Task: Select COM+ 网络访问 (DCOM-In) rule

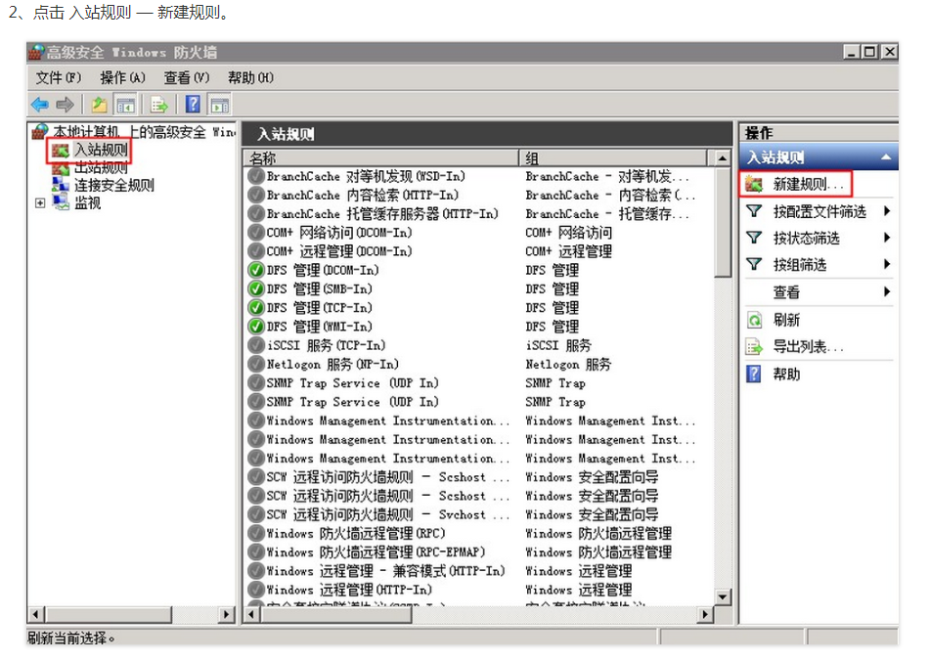Action: click(339, 233)
